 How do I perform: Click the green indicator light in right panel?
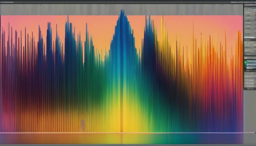click(246, 61)
